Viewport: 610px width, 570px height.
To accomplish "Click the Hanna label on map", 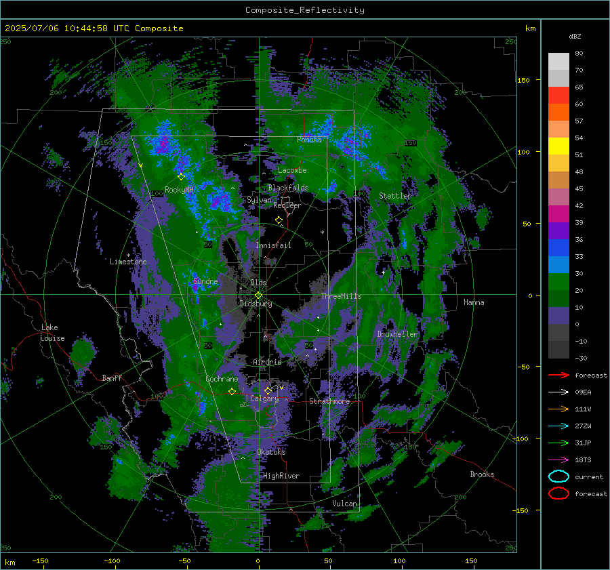I will click(x=474, y=302).
